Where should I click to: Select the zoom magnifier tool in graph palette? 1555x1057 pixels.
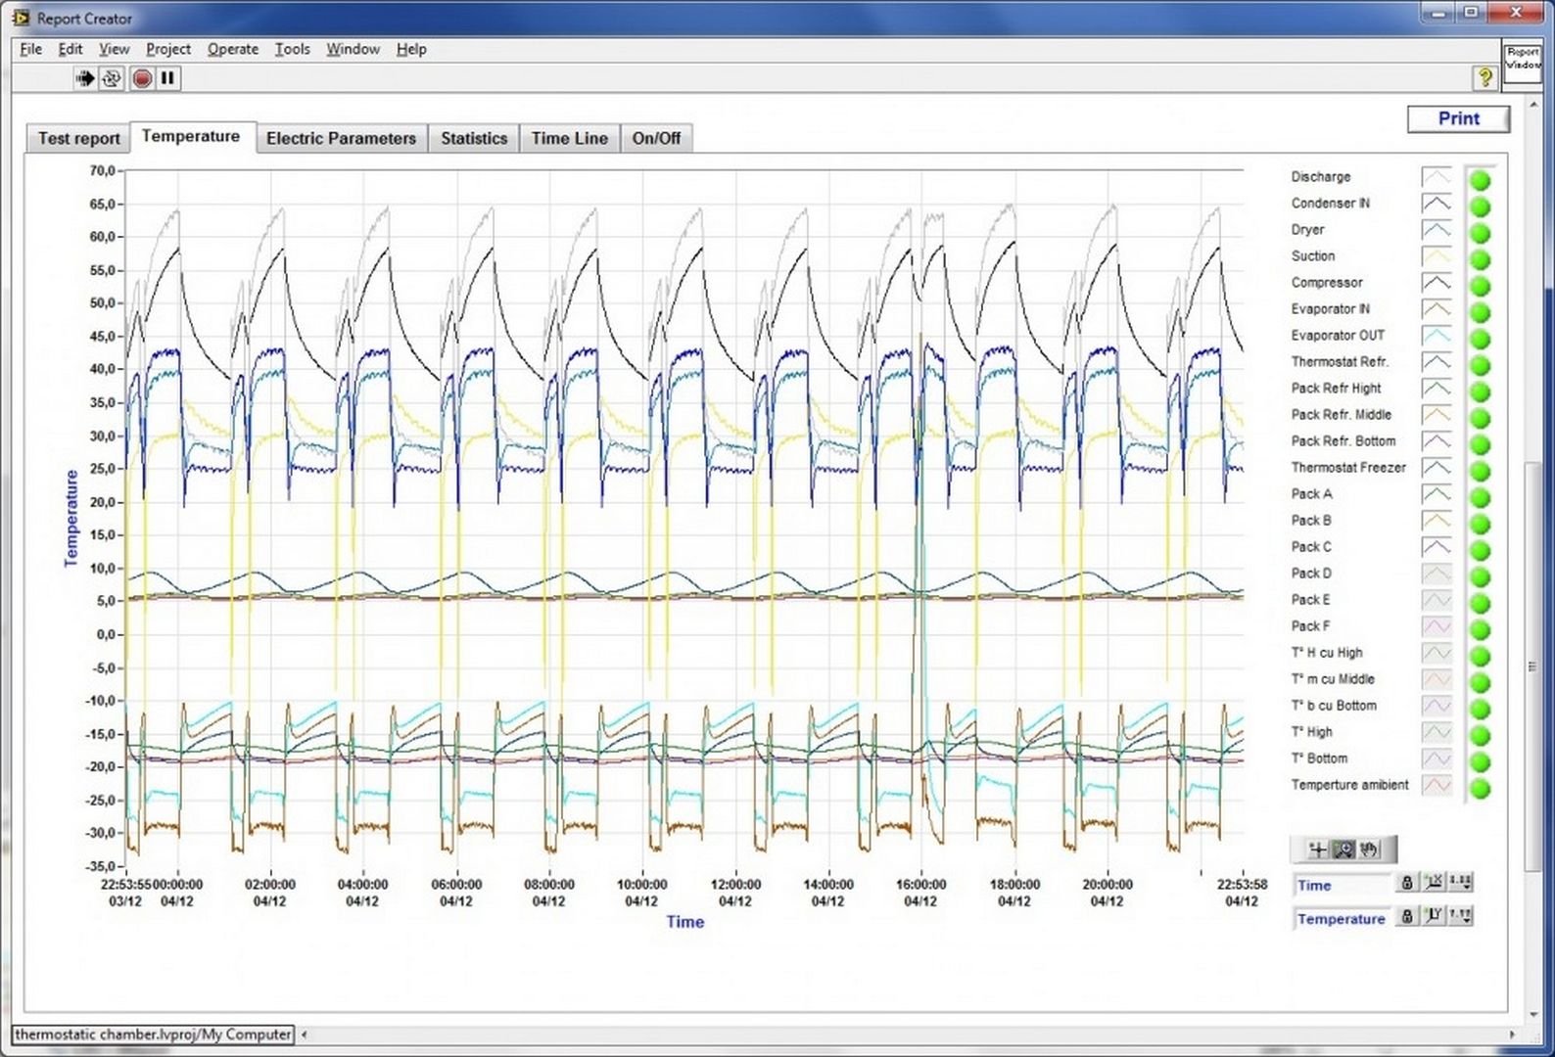pos(1343,850)
